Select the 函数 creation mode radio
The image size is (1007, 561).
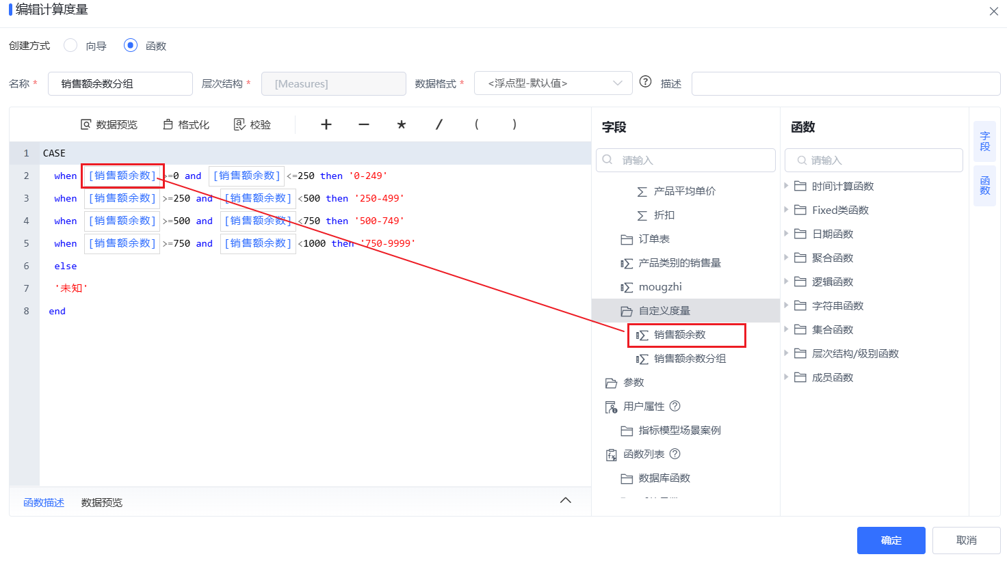[x=131, y=45]
